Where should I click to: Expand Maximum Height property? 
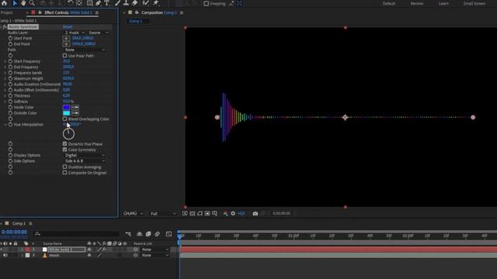pyautogui.click(x=5, y=78)
